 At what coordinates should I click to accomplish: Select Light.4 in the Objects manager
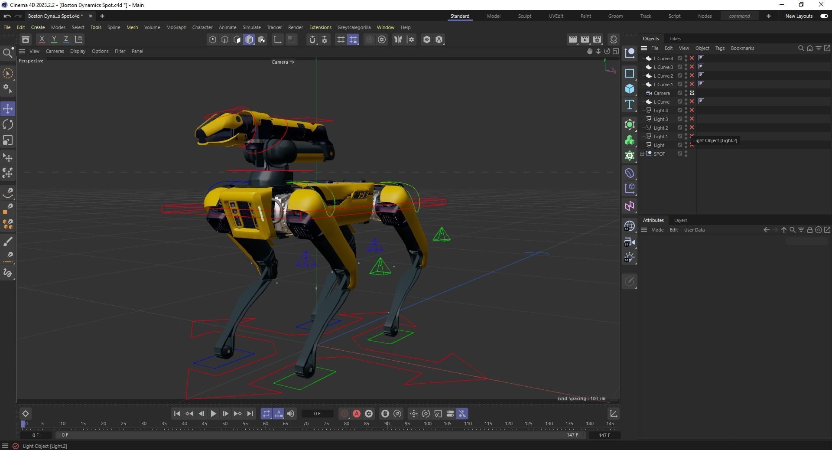(x=660, y=111)
